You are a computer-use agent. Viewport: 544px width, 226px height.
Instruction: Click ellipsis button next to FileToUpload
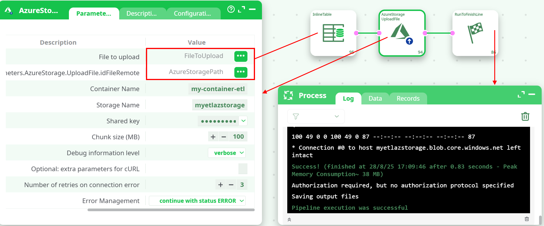pos(241,56)
